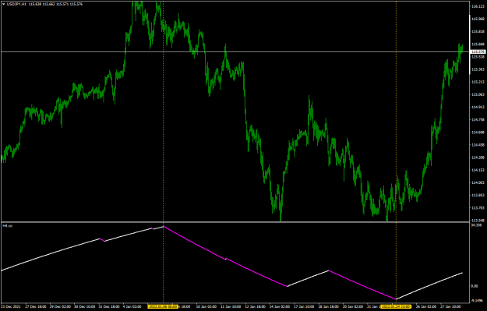Click the 14 Jan 02:00 time label
487x311 pixels.
coord(280,306)
